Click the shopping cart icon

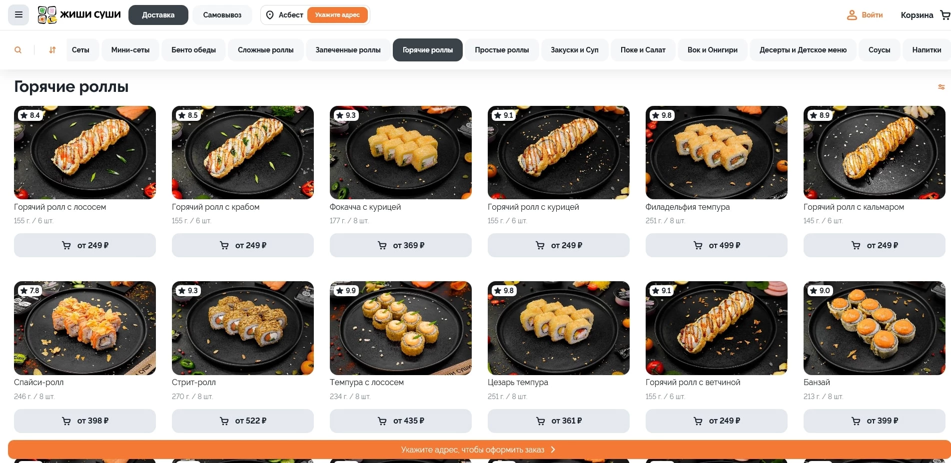click(945, 15)
